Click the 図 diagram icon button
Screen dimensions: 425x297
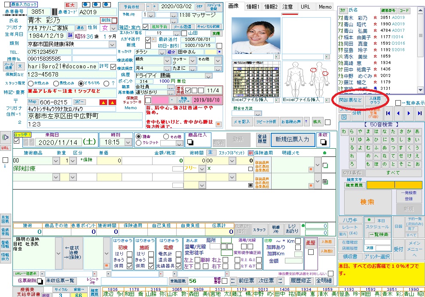(x=344, y=117)
